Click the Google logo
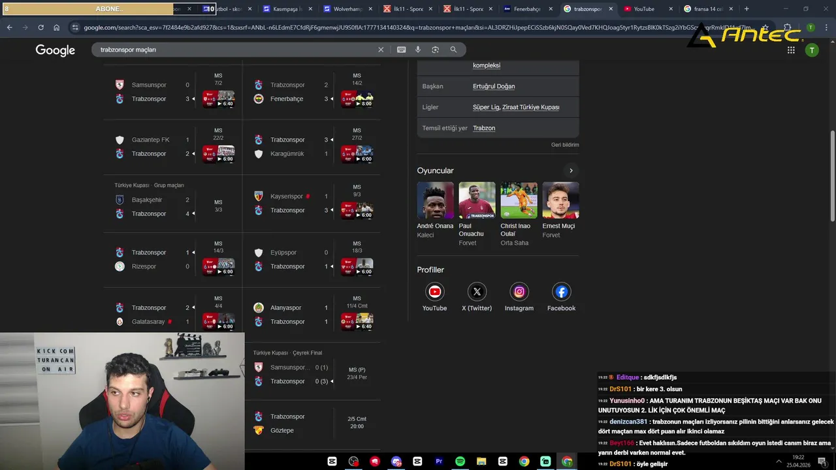 (x=56, y=50)
